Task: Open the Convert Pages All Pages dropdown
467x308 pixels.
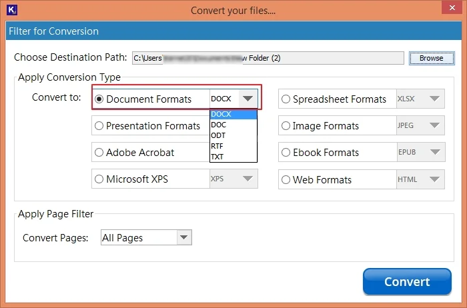Action: 146,237
